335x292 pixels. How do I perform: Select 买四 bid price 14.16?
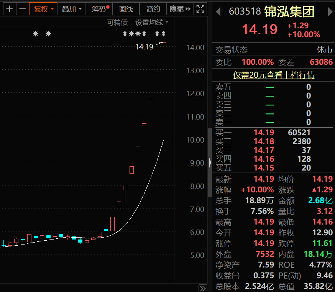(264, 159)
